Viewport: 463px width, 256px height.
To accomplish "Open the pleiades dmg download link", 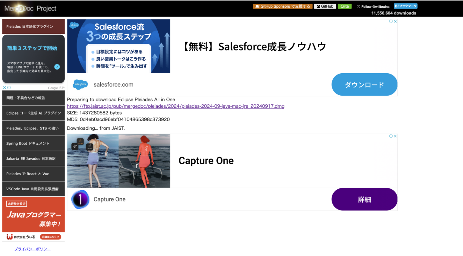I will click(x=176, y=106).
